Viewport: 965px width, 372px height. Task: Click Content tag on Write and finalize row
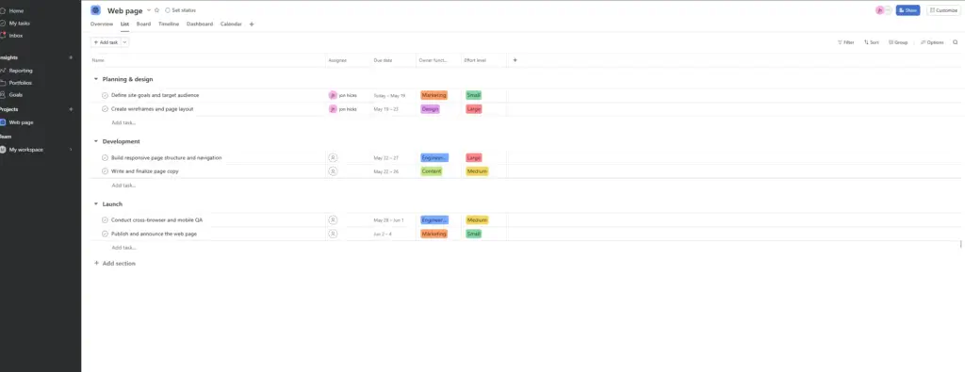coord(432,171)
